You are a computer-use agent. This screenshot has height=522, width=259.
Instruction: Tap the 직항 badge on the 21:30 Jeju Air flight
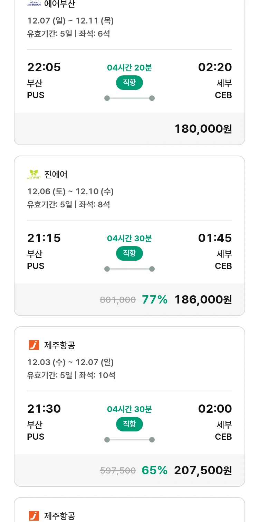click(129, 424)
